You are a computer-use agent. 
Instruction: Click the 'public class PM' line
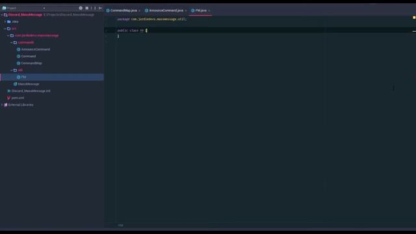tap(132, 31)
